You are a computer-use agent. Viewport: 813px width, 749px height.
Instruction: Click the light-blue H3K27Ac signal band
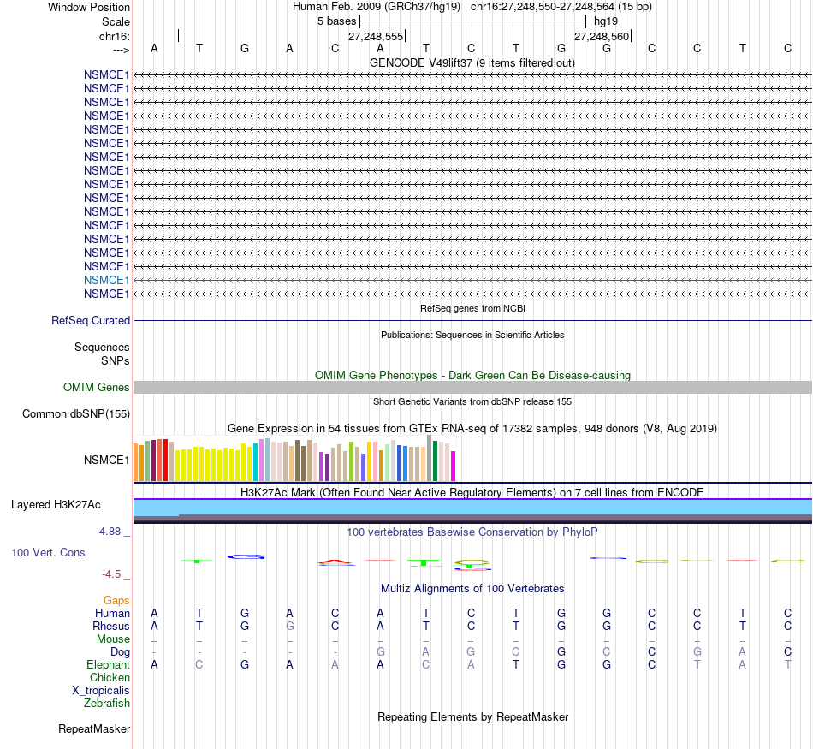[472, 507]
